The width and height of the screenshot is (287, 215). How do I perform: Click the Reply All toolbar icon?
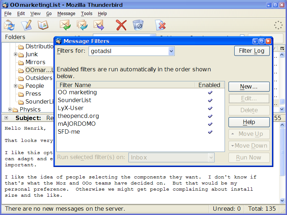point(82,25)
